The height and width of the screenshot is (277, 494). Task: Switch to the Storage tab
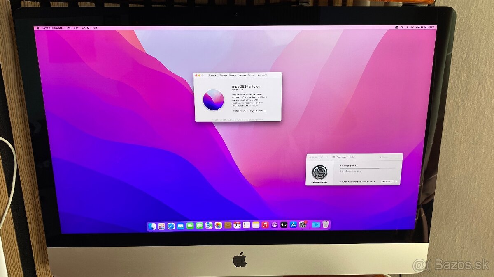pyautogui.click(x=233, y=75)
